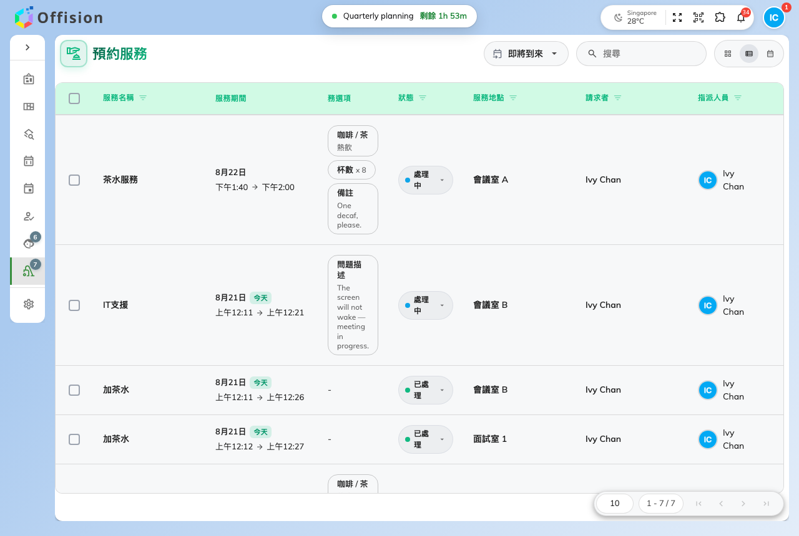Screen dimensions: 799x536
Task: Click 會議室 A location cell
Action: coord(491,179)
